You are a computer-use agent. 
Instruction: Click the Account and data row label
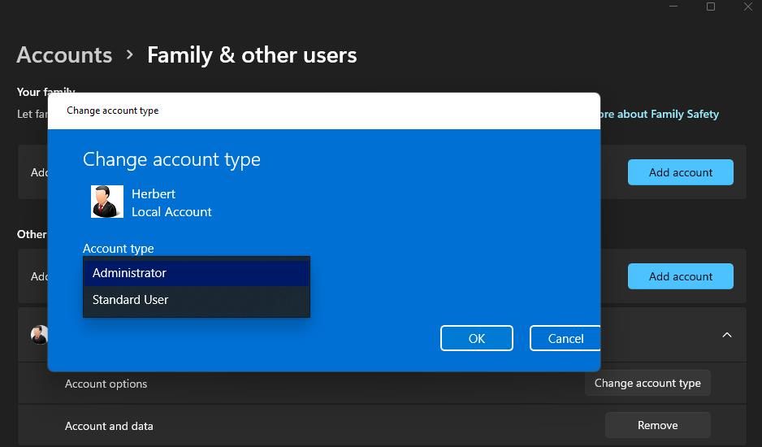pyautogui.click(x=109, y=426)
